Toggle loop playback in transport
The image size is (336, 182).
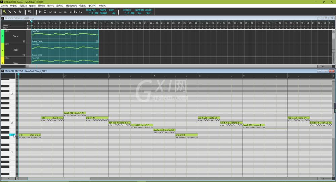click(50, 12)
